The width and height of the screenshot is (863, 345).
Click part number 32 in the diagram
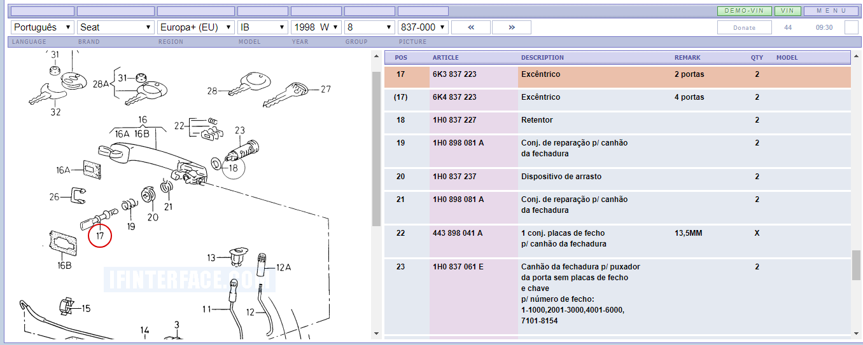55,112
